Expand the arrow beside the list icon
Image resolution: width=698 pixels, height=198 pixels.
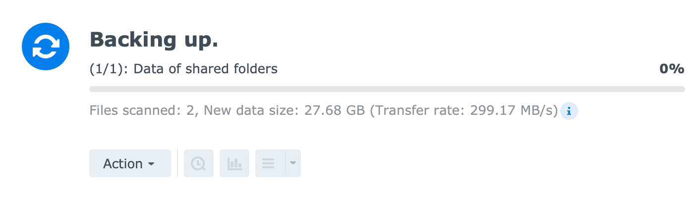click(x=293, y=163)
